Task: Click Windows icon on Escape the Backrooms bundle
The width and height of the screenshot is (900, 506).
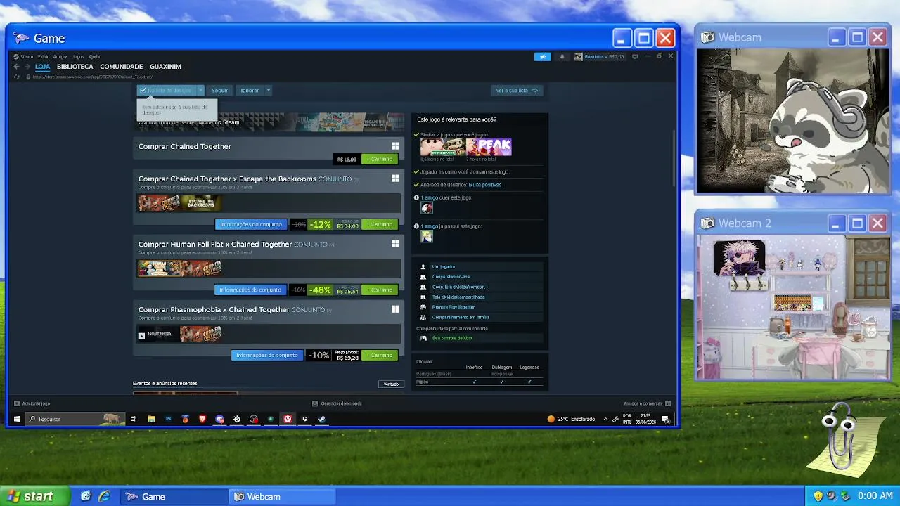Action: 395,179
